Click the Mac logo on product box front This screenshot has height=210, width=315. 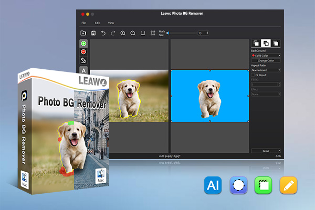[x=101, y=176]
